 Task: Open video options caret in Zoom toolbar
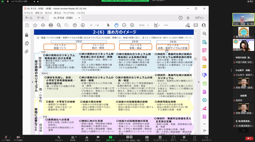pos(23,137)
